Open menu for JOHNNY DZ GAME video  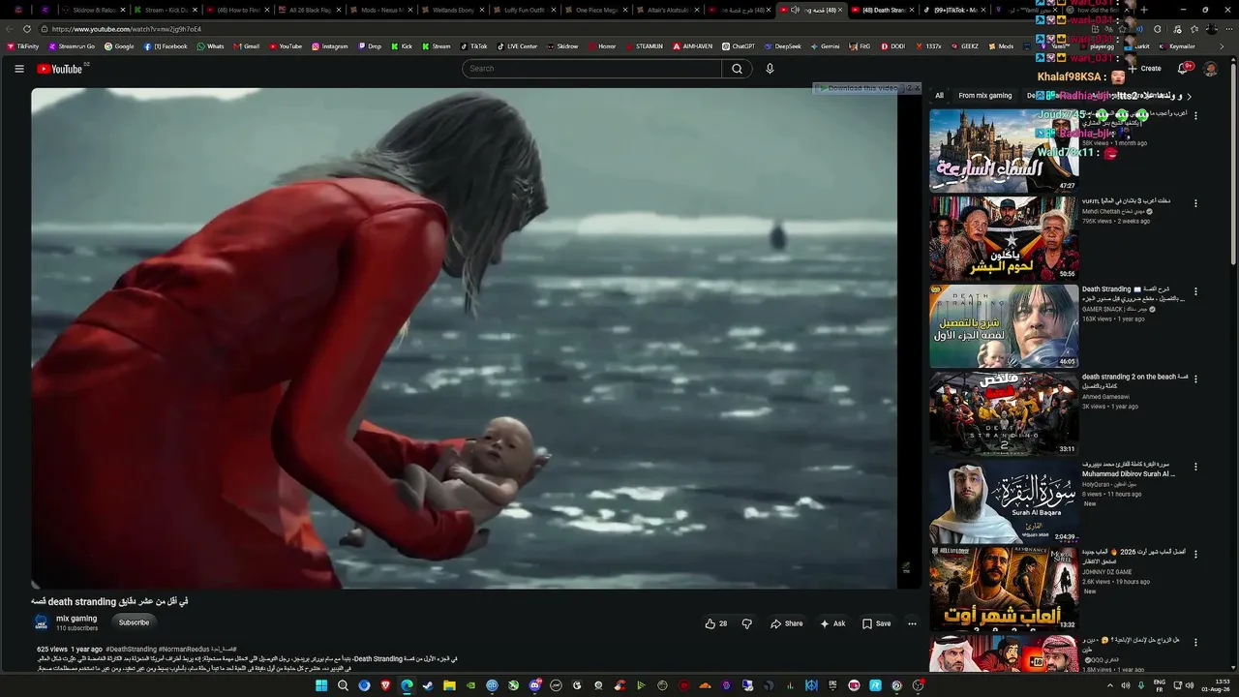(x=1195, y=554)
